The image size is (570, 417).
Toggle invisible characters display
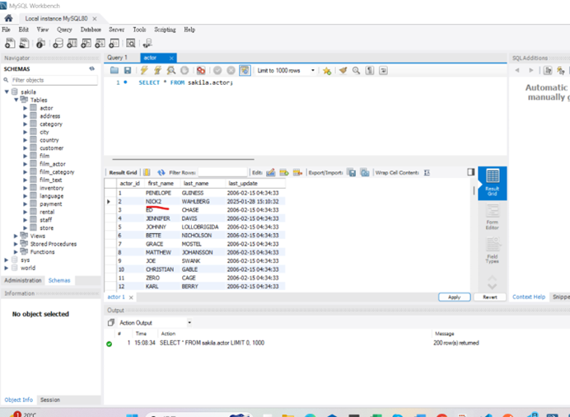click(370, 70)
